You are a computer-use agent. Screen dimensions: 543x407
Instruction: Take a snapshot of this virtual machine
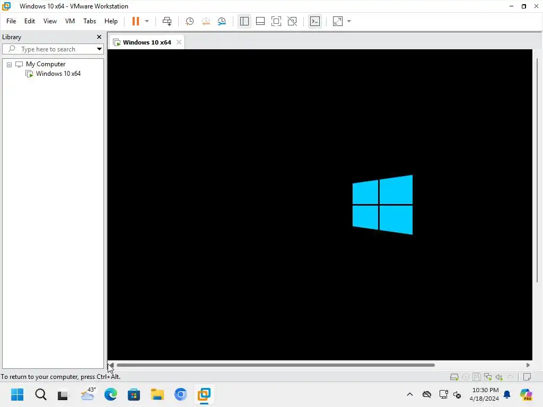point(189,21)
